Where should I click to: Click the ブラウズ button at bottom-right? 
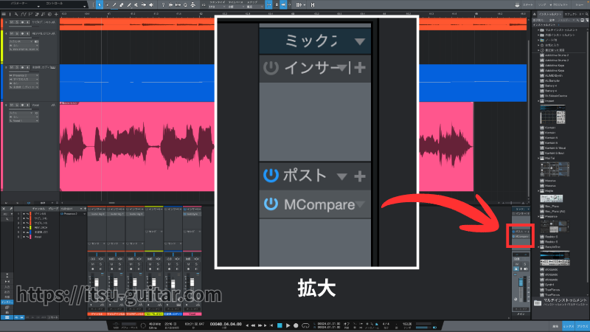click(x=582, y=326)
